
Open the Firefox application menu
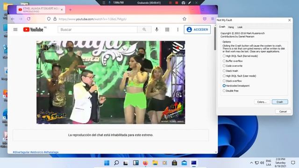pyautogui.click(x=213, y=19)
